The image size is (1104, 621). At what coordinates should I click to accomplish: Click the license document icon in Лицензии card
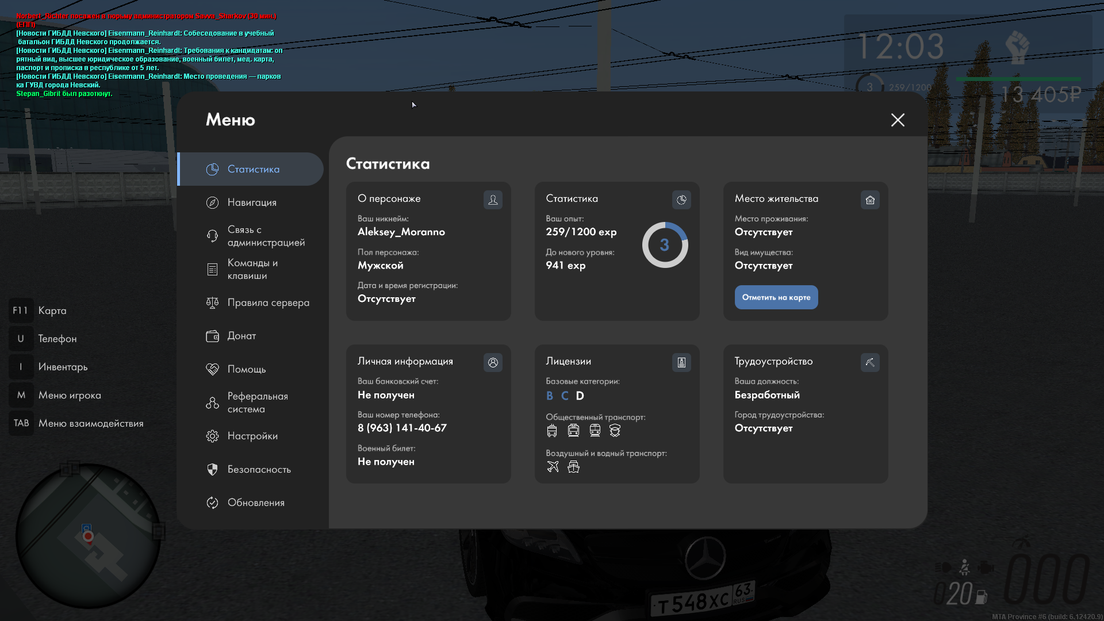point(681,362)
